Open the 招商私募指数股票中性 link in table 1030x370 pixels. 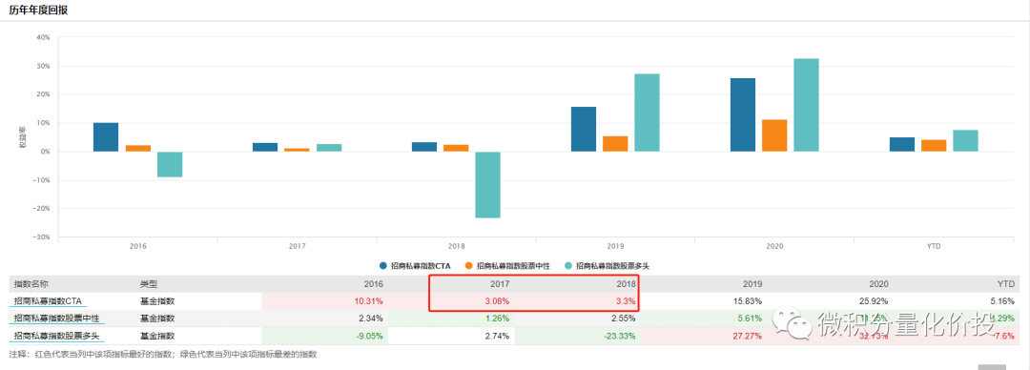[x=56, y=319]
